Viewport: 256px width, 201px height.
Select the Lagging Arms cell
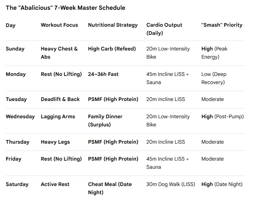(x=58, y=117)
